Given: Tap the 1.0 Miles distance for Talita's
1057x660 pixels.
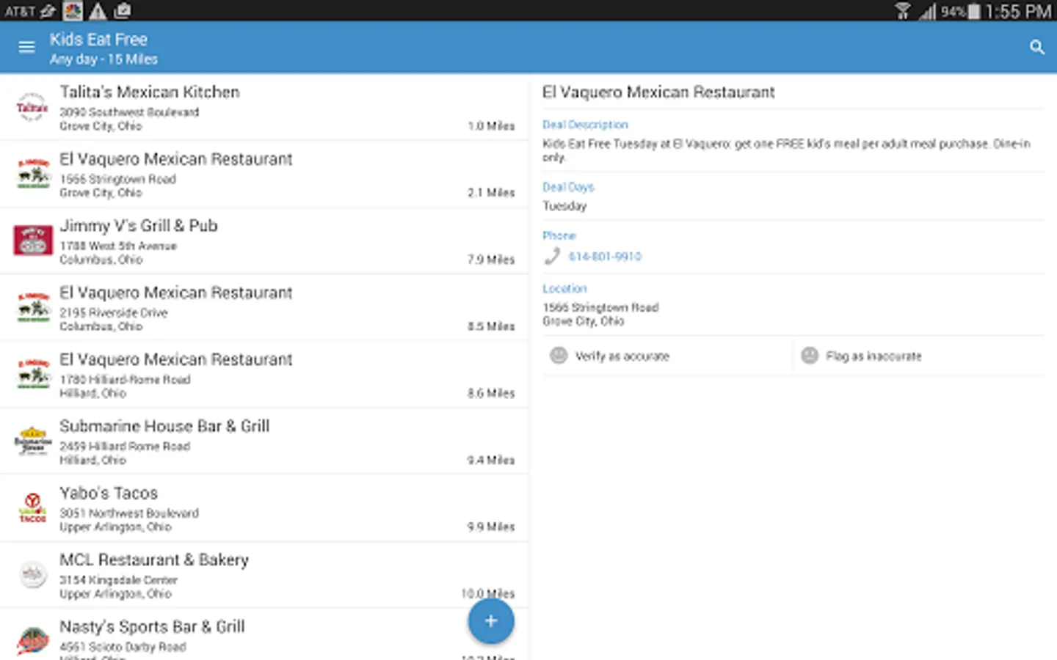Looking at the screenshot, I should [491, 126].
